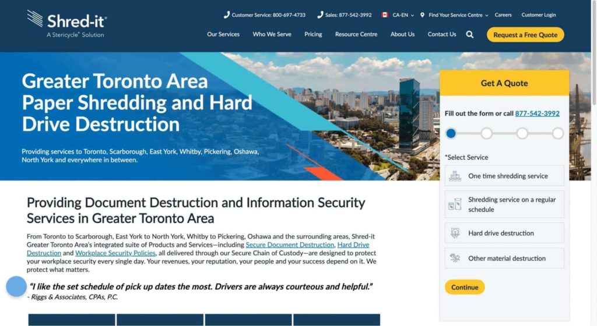The image size is (597, 326).
Task: Open the Workplace Security Policies link
Action: click(x=115, y=253)
